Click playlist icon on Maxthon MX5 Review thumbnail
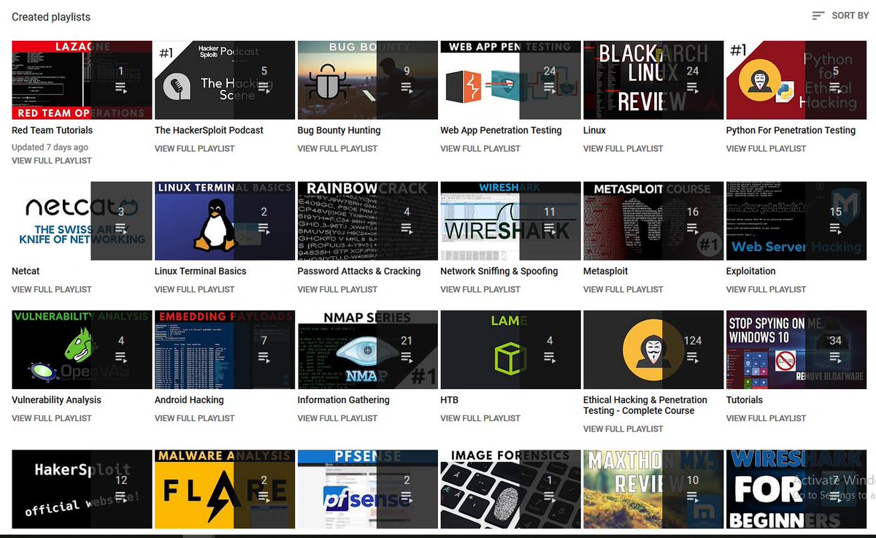The height and width of the screenshot is (538, 876). click(x=692, y=496)
